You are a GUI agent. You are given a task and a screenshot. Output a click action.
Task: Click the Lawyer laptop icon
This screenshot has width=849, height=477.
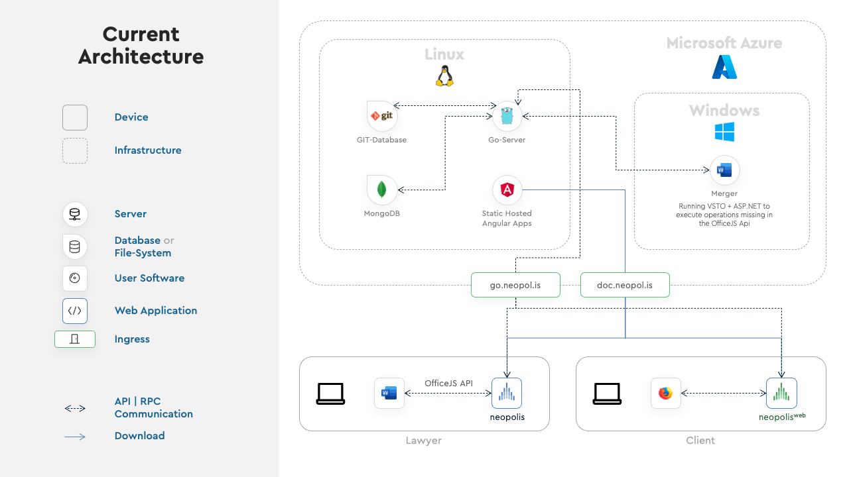click(330, 394)
